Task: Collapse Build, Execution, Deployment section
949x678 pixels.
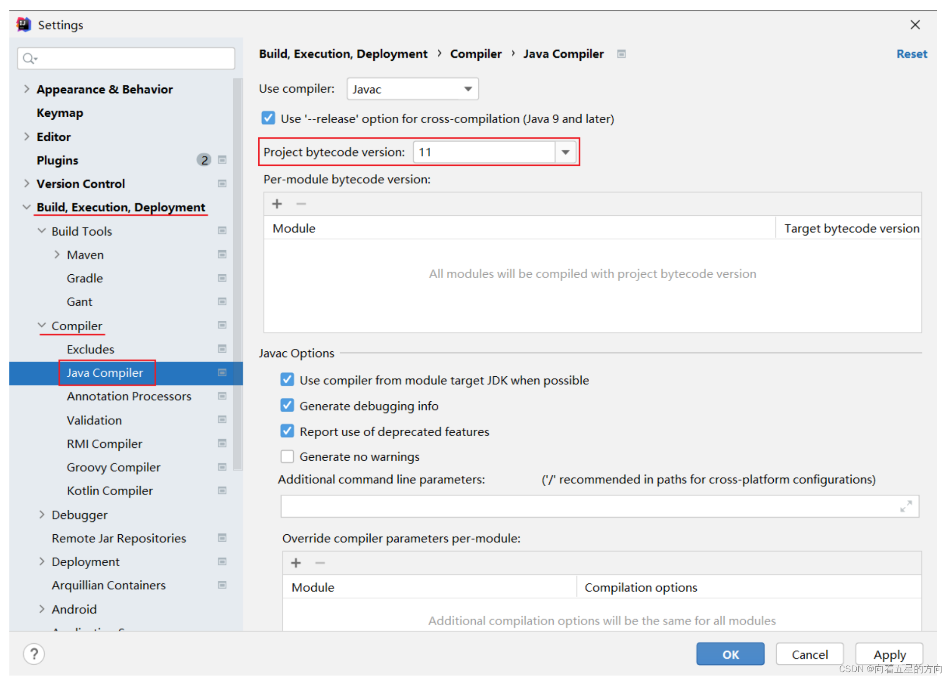Action: pos(27,207)
